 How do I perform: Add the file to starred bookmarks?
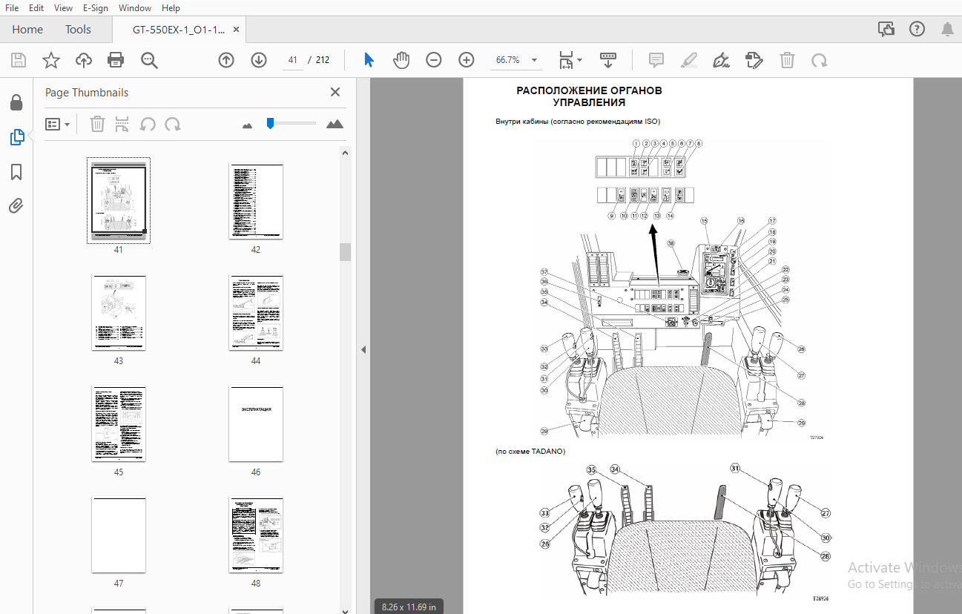pos(51,60)
